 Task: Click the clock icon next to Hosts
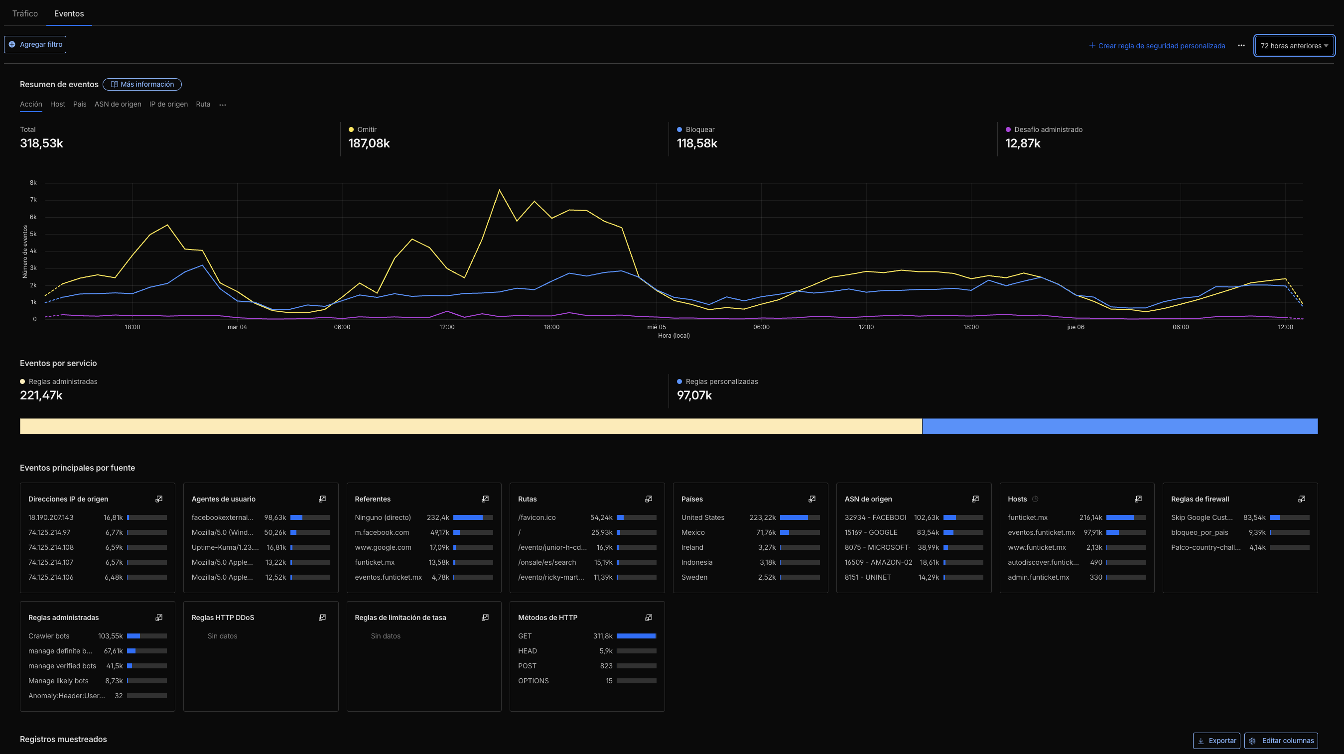(1035, 499)
